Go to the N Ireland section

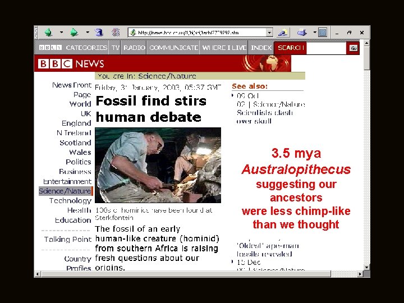point(74,133)
